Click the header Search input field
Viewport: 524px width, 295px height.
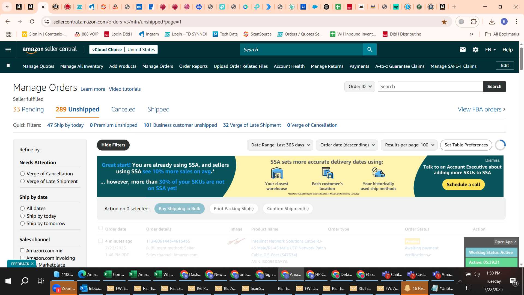coord(302,49)
